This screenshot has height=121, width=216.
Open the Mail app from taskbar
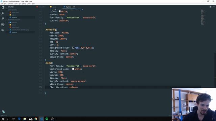[30, 119]
